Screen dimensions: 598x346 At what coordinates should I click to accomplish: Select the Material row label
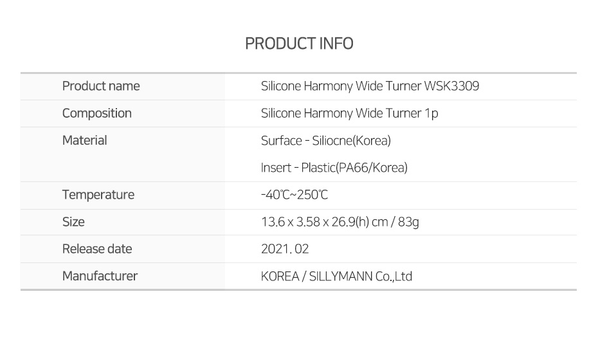pyautogui.click(x=85, y=140)
